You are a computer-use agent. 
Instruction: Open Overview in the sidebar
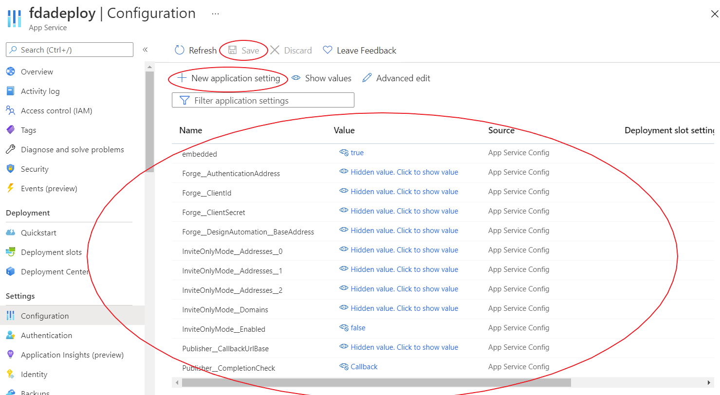point(37,72)
